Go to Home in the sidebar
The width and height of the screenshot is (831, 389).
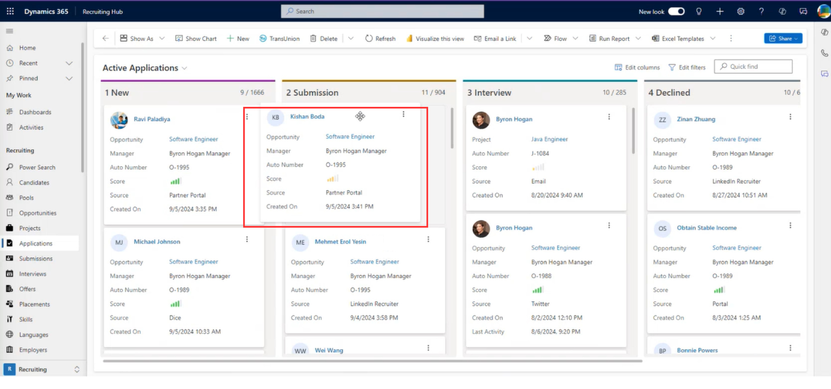[27, 48]
